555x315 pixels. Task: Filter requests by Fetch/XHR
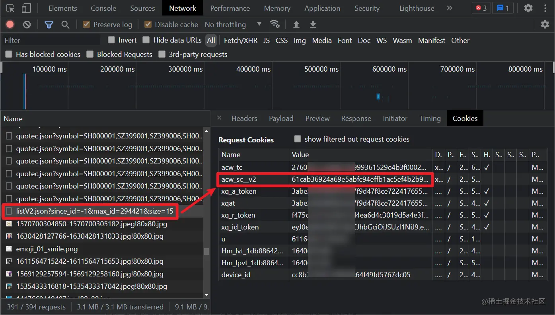click(241, 40)
